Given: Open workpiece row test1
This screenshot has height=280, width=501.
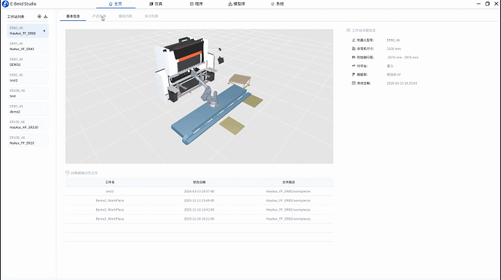Looking at the screenshot, I should [x=199, y=191].
